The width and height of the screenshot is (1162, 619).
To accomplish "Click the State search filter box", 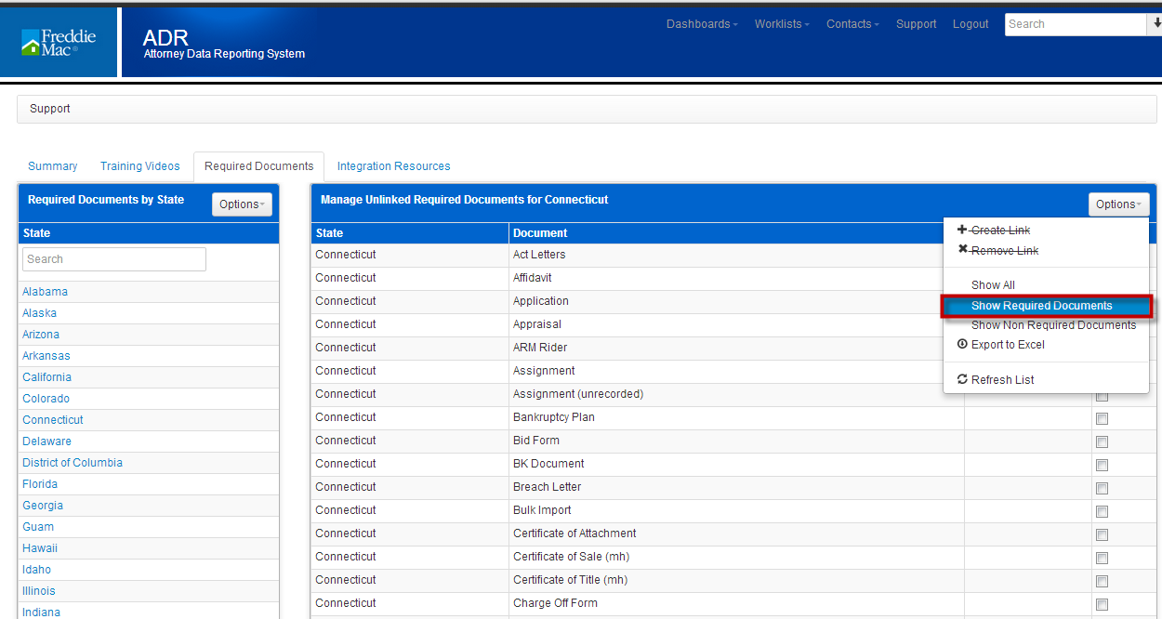I will pyautogui.click(x=114, y=259).
